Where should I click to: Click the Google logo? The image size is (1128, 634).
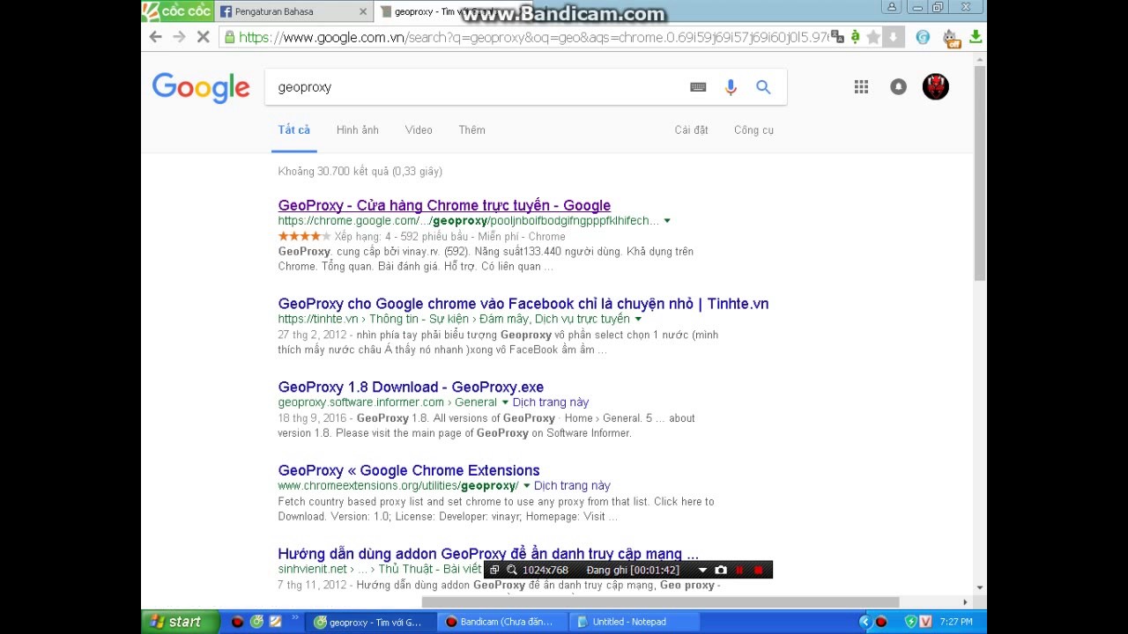[201, 87]
